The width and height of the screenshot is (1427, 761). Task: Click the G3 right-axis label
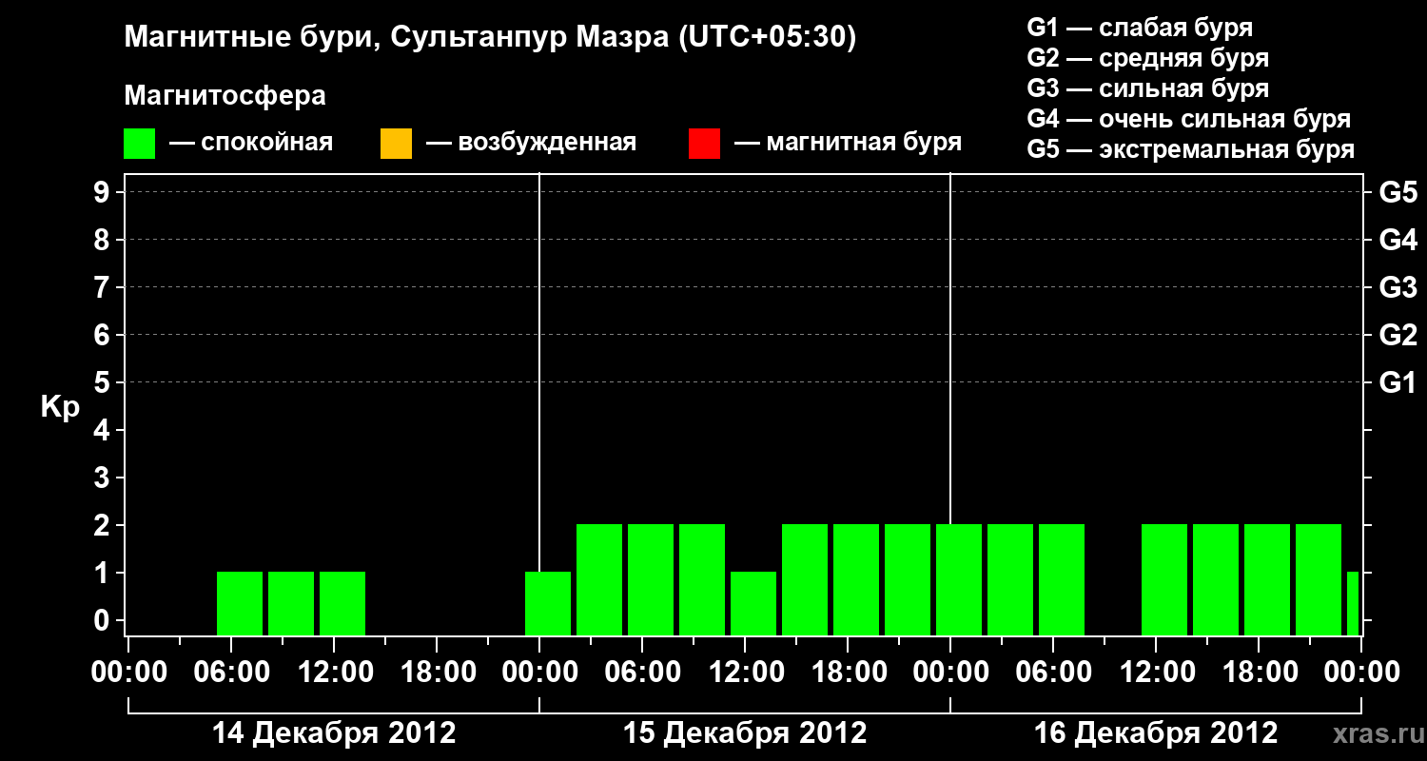(1398, 287)
